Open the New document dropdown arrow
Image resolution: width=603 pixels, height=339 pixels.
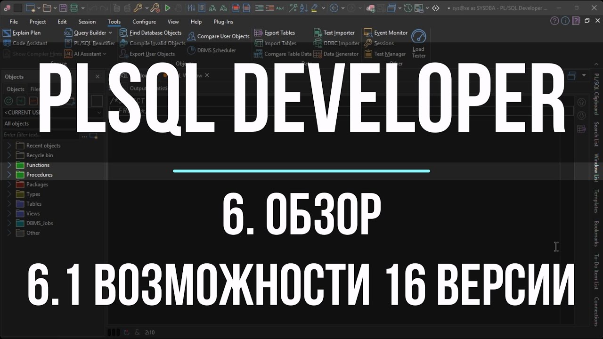click(x=39, y=8)
